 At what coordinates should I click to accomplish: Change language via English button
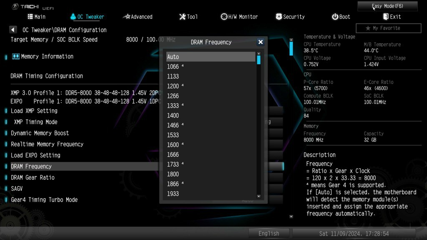point(269,233)
